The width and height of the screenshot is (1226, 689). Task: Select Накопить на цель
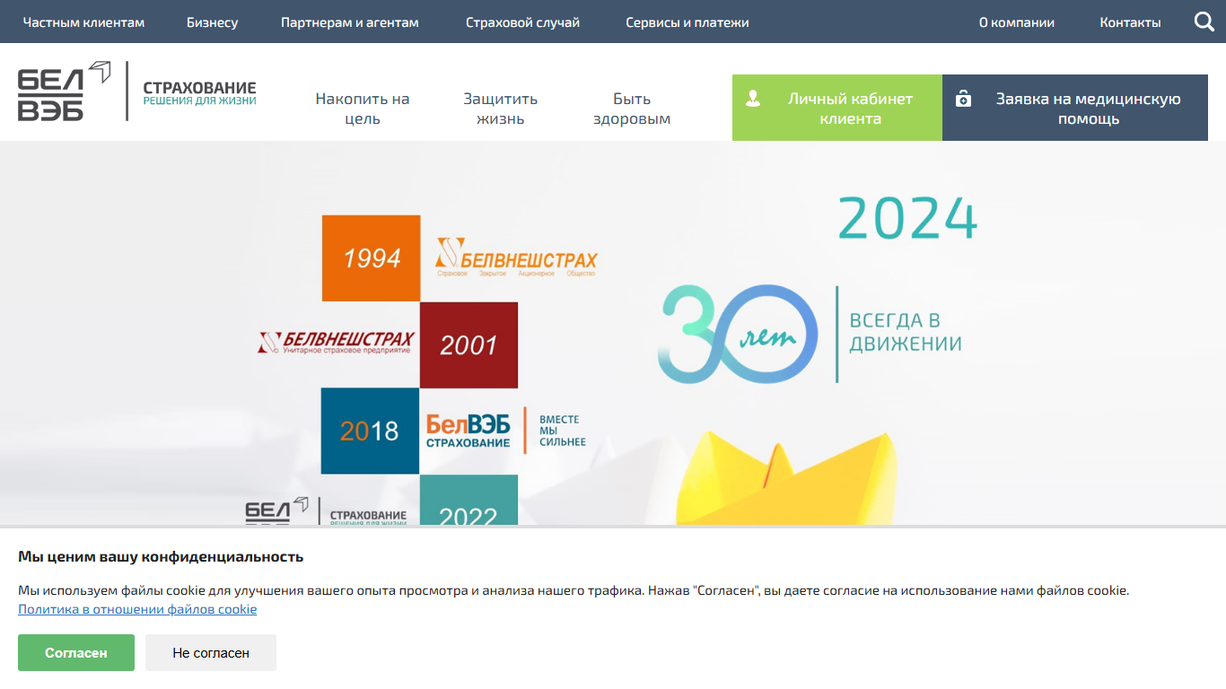click(363, 109)
